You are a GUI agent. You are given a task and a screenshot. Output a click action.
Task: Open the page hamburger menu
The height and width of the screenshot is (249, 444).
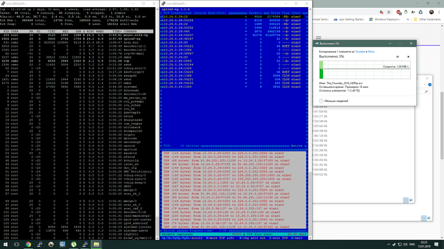[319, 38]
